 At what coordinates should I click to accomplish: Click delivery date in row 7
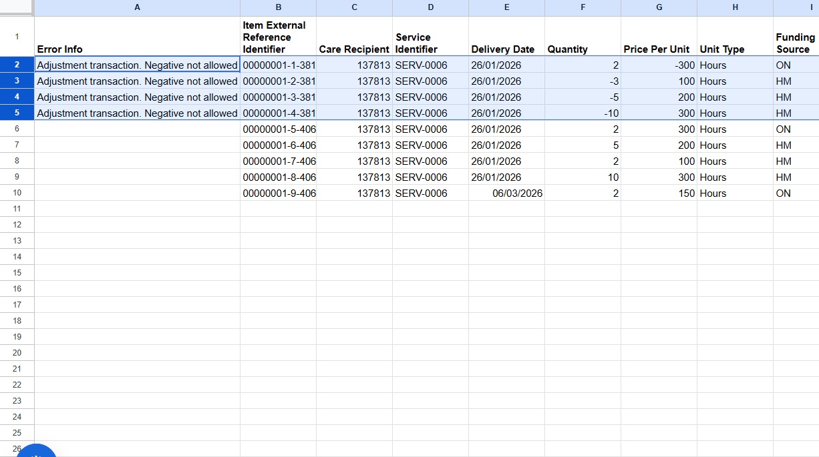point(506,145)
